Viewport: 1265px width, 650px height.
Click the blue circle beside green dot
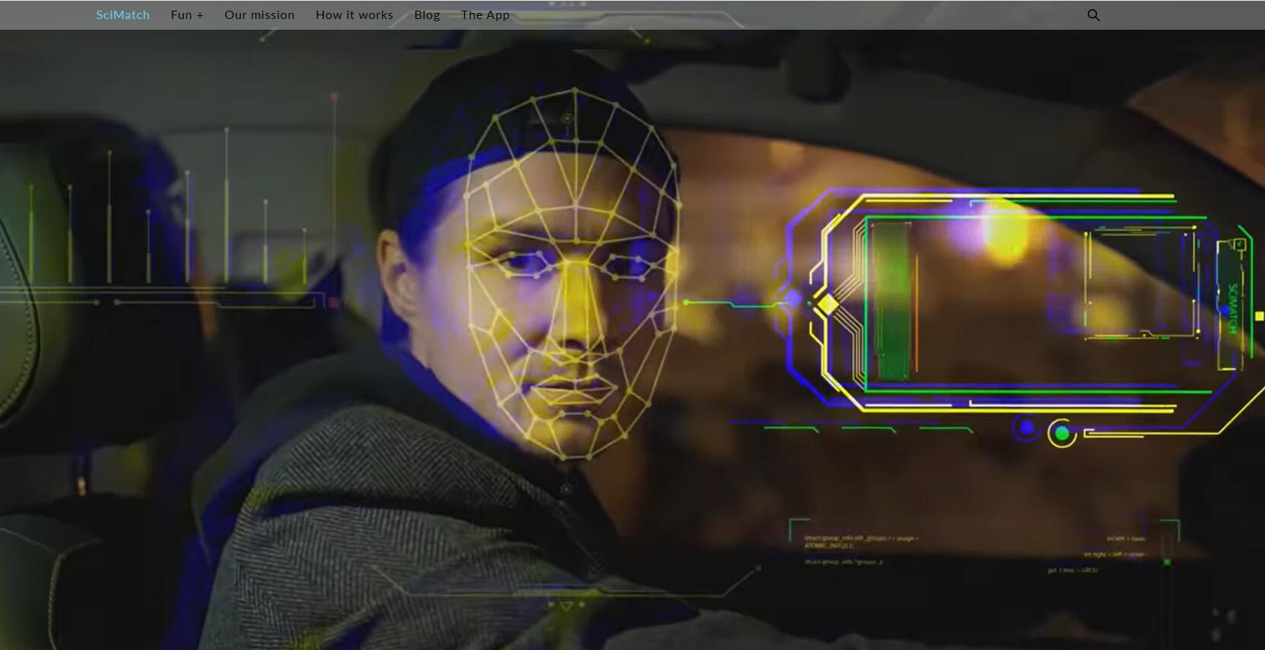pyautogui.click(x=1026, y=428)
